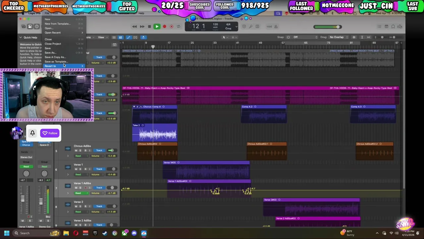Click the vertical auto zoom icon
Viewport: 424px width, 239px height.
pyautogui.click(x=362, y=37)
